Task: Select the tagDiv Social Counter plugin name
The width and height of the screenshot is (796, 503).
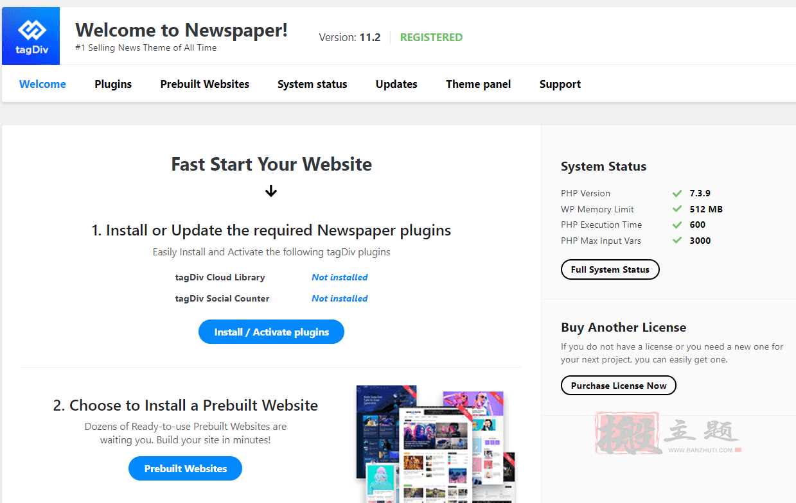Action: (x=222, y=298)
